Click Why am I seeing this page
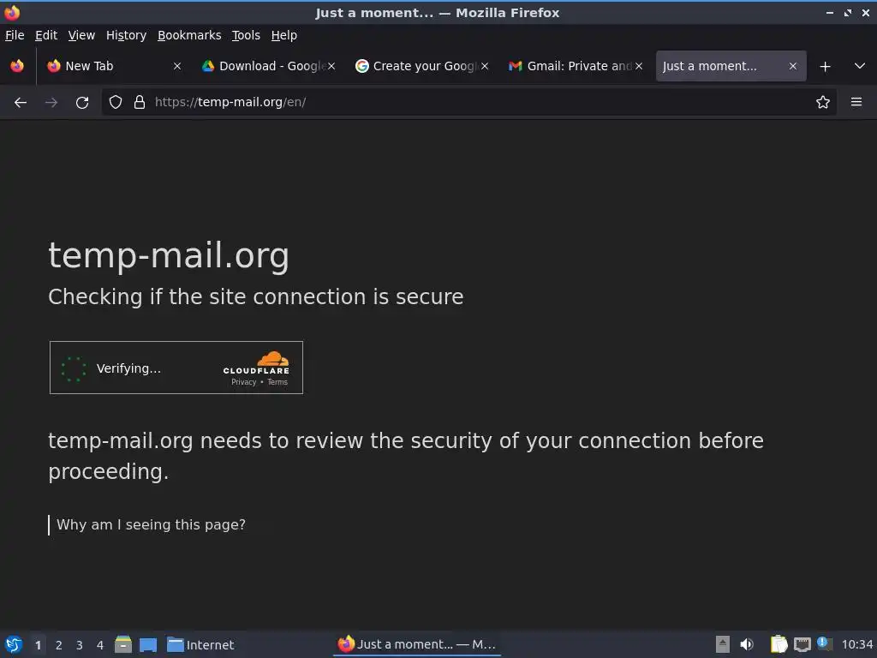 point(151,525)
